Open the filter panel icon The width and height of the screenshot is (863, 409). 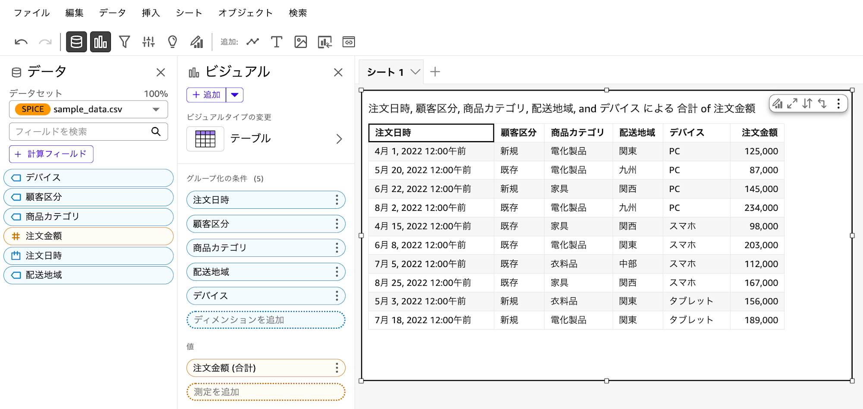pos(125,41)
